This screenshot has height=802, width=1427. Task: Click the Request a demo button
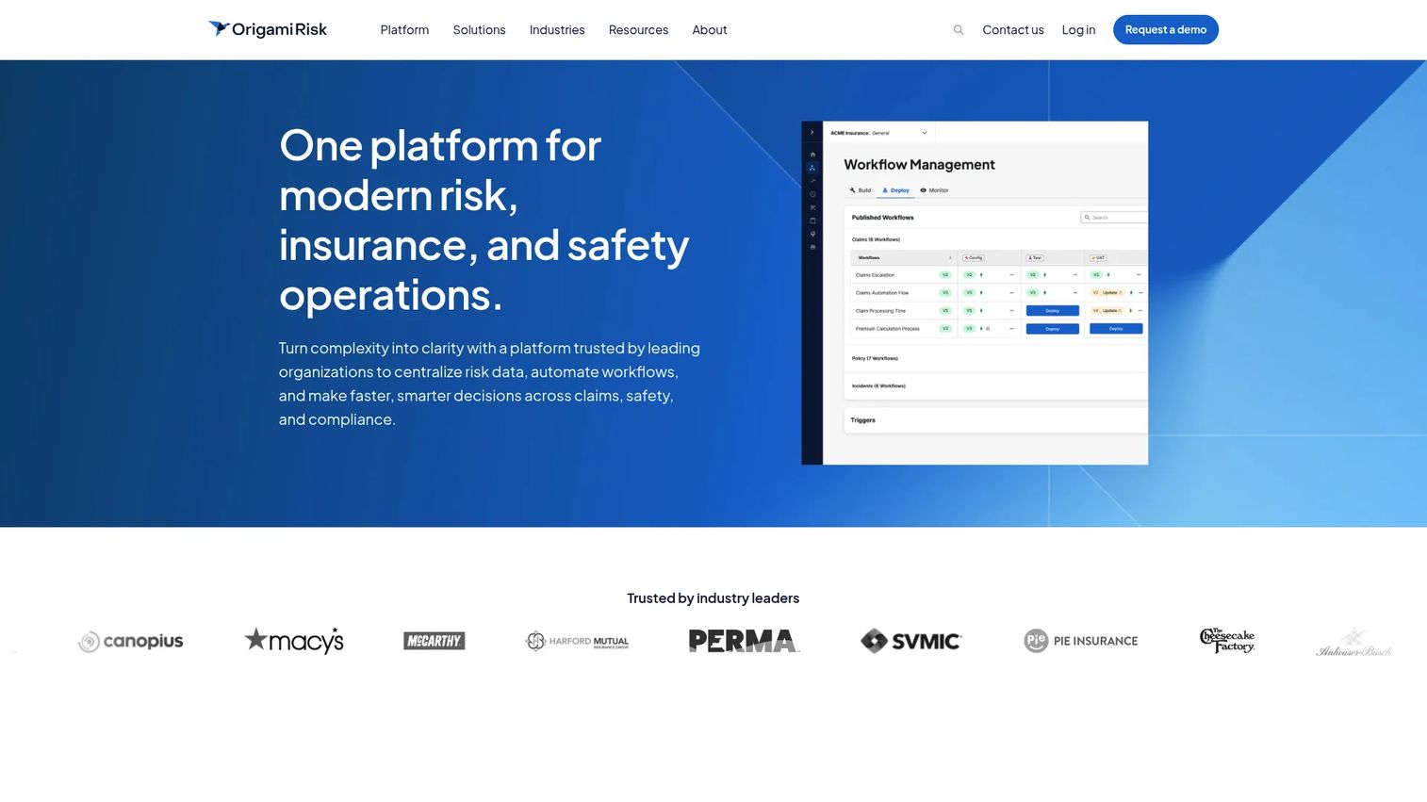click(1166, 30)
